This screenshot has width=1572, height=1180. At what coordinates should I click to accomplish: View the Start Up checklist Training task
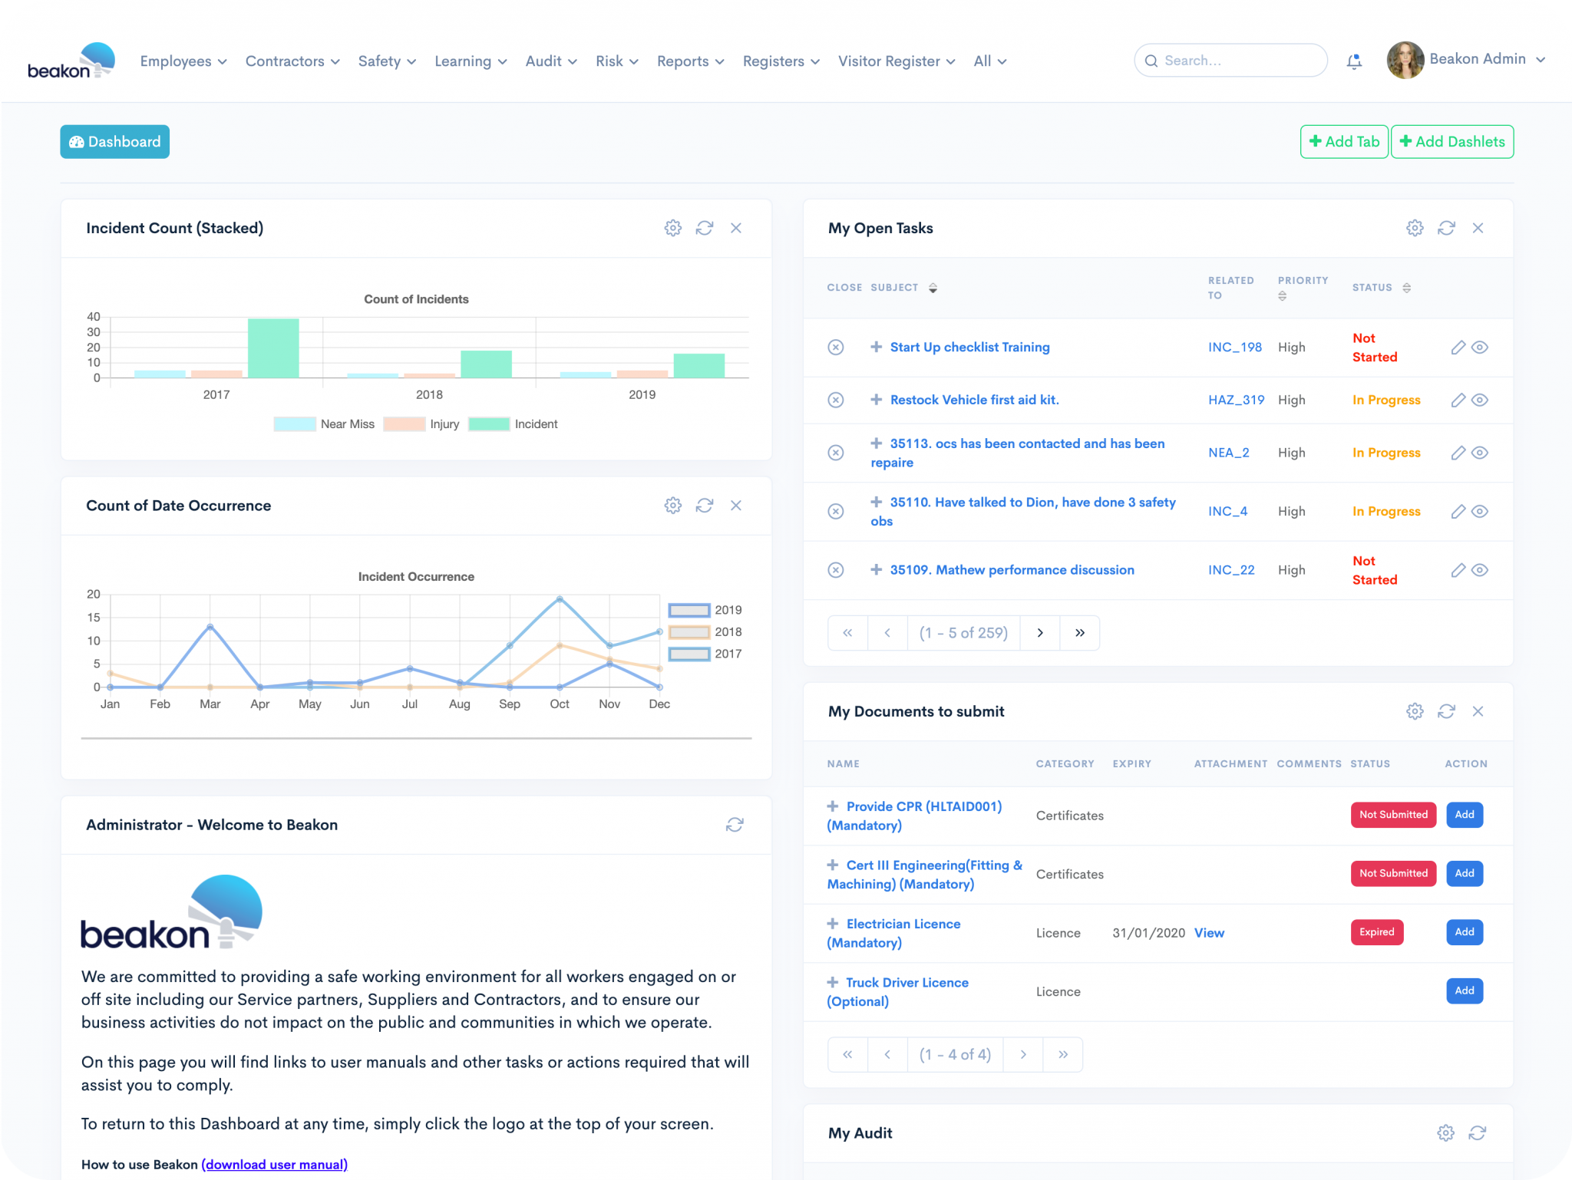pos(1480,348)
